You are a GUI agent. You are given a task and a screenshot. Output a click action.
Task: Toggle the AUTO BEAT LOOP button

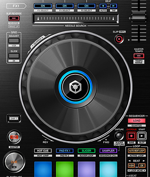click(137, 151)
